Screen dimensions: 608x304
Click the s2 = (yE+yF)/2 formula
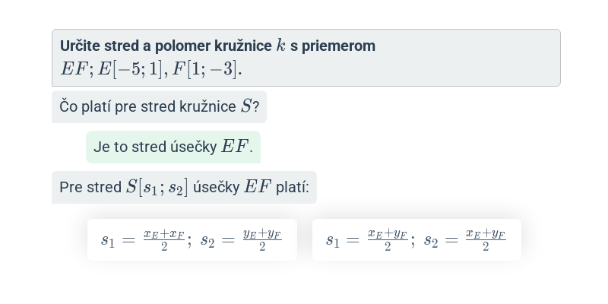[x=241, y=240]
